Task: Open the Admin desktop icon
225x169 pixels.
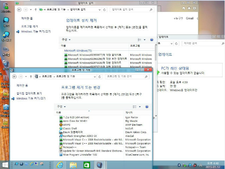Action: click(x=6, y=7)
